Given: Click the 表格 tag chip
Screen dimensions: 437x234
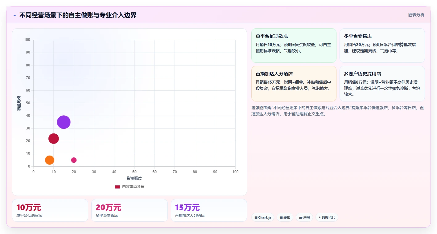Looking at the screenshot, I should [285, 217].
